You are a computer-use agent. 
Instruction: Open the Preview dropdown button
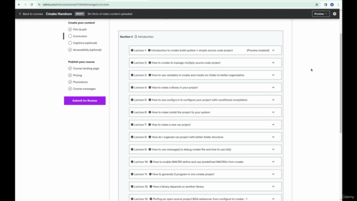321,14
